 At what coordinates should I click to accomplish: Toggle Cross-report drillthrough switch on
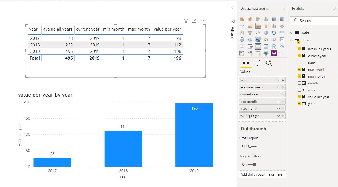click(252, 146)
